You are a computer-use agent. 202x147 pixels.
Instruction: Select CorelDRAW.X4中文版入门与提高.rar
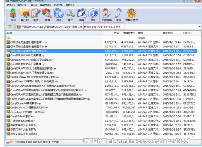tap(31, 60)
